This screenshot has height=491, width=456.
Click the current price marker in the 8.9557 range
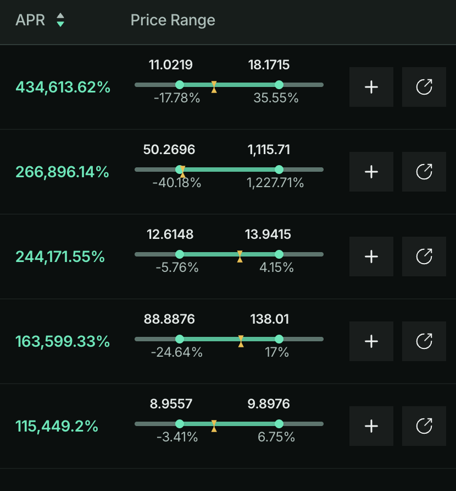[214, 426]
